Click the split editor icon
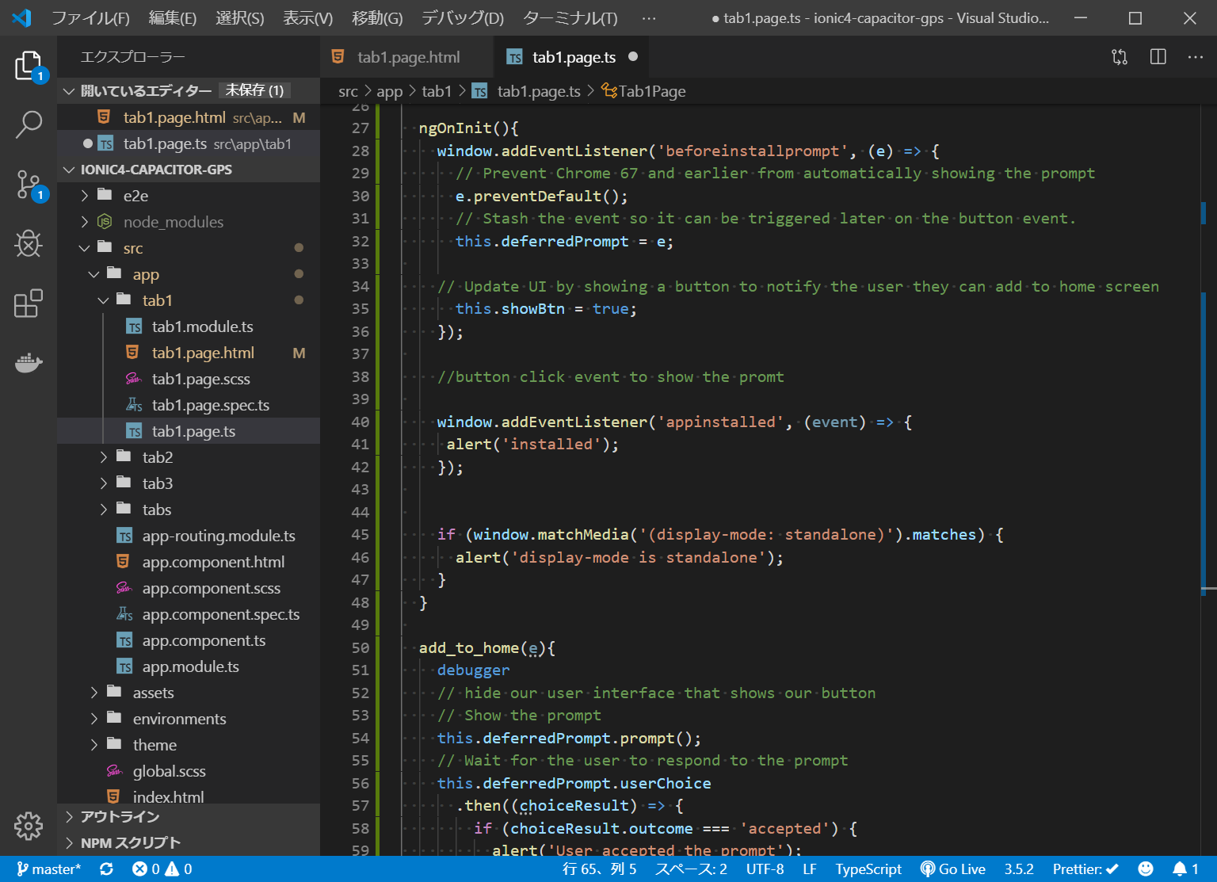 (x=1158, y=57)
